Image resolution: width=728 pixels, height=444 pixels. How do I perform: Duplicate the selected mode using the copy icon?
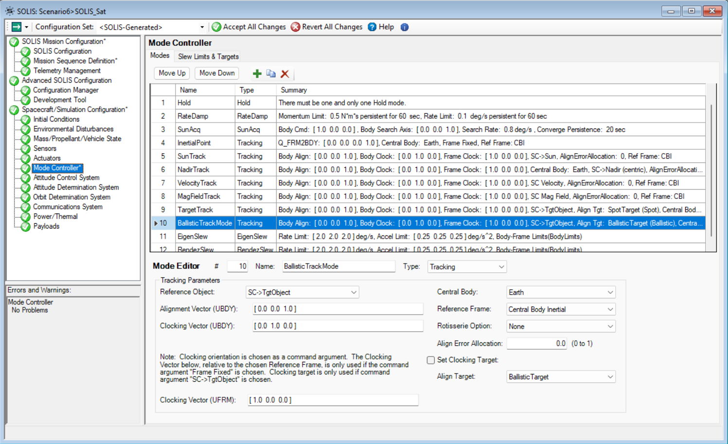271,73
